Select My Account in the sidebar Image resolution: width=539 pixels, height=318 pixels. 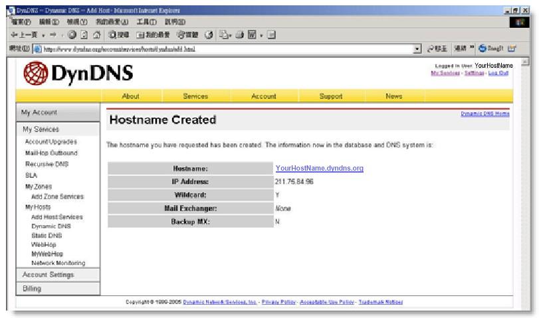[x=58, y=112]
